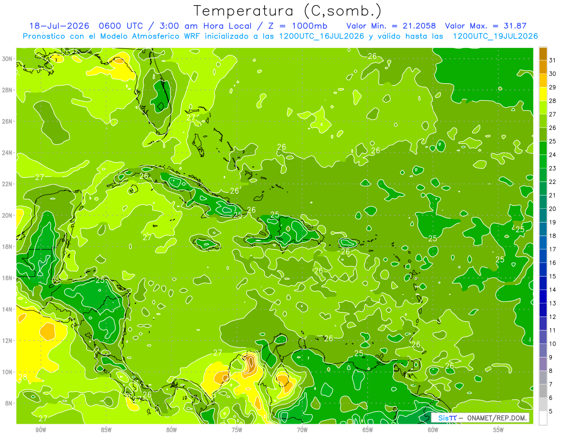
Task: Click the '85W' longitude axis label
Action: (106, 430)
